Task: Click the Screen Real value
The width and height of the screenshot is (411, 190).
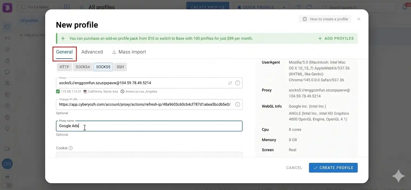Action: click(x=293, y=150)
